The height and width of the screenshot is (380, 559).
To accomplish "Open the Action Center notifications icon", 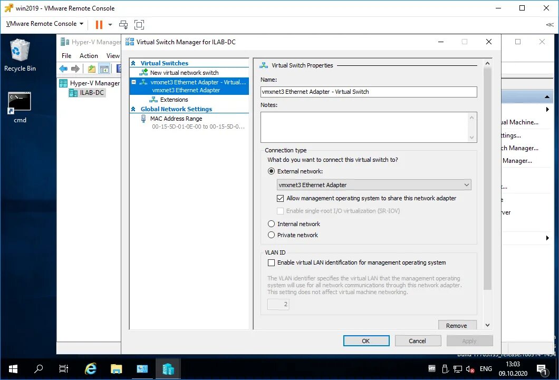I will tap(542, 369).
